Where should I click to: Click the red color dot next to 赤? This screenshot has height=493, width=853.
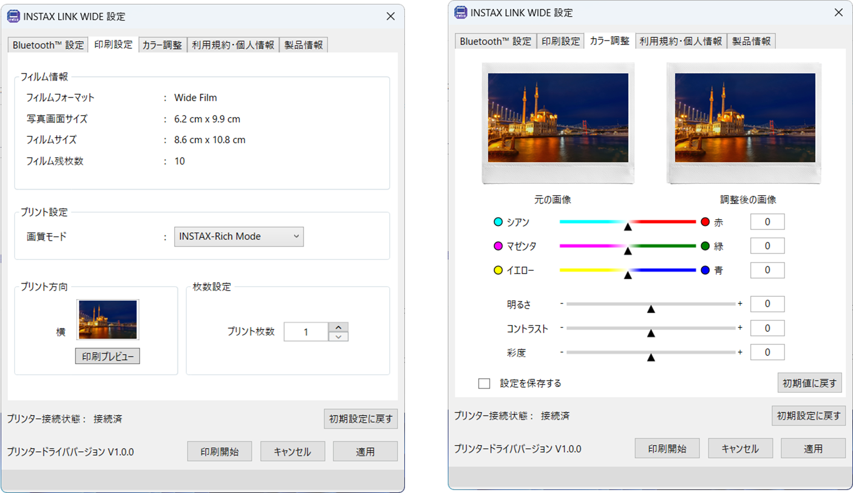(705, 222)
